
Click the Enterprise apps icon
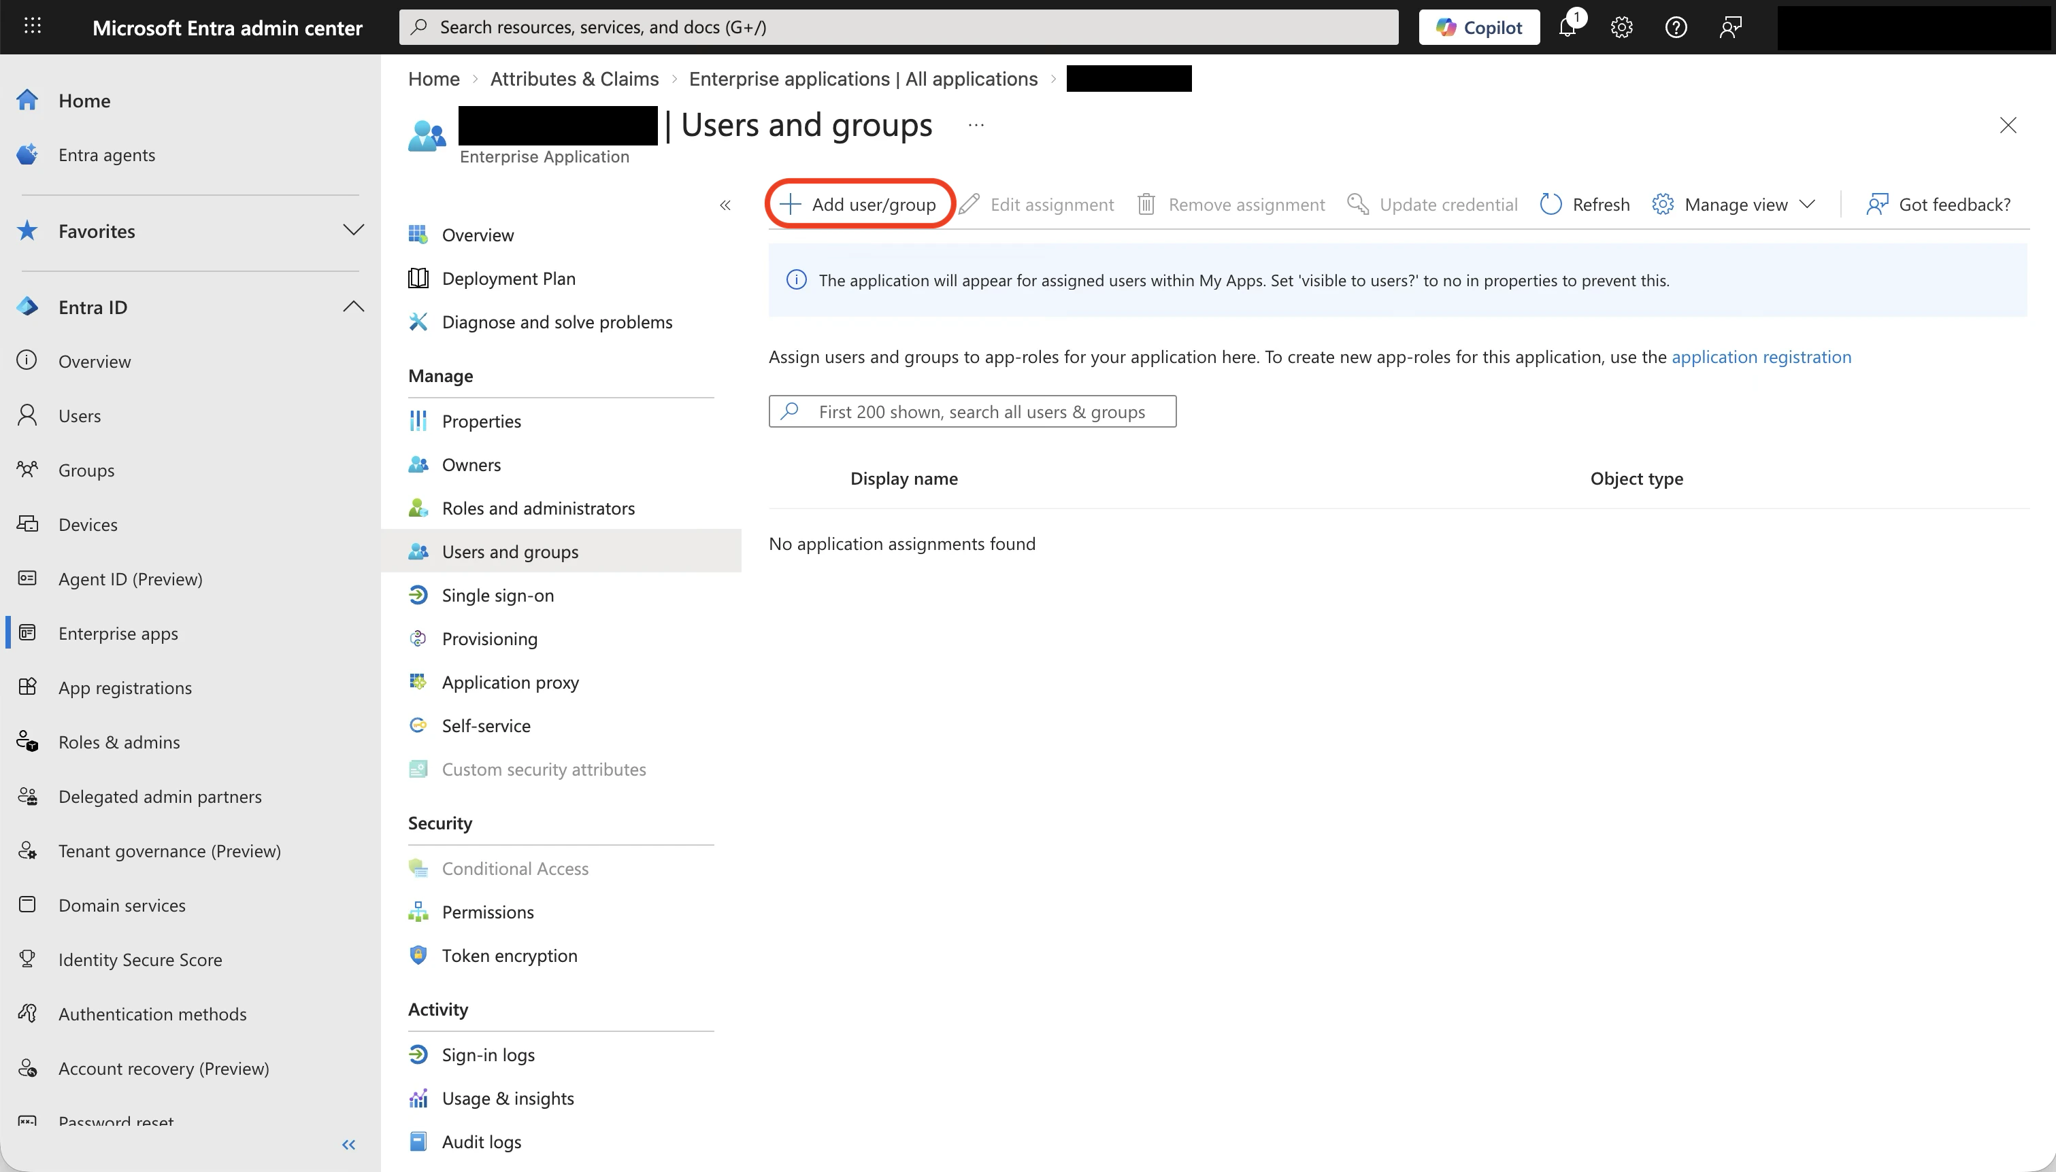pos(27,633)
